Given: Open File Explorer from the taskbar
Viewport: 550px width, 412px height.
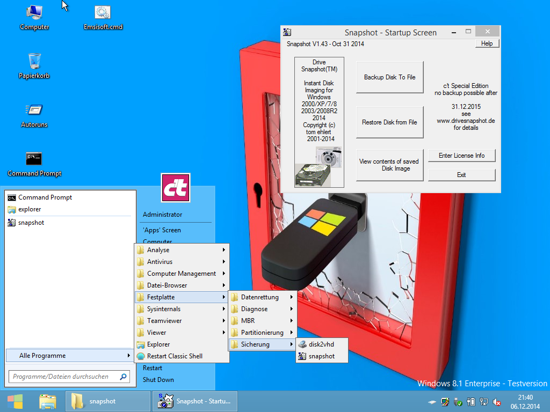Looking at the screenshot, I should [x=47, y=401].
